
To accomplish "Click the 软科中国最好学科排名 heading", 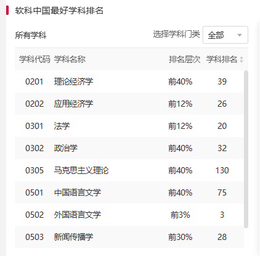I will 59,10.
